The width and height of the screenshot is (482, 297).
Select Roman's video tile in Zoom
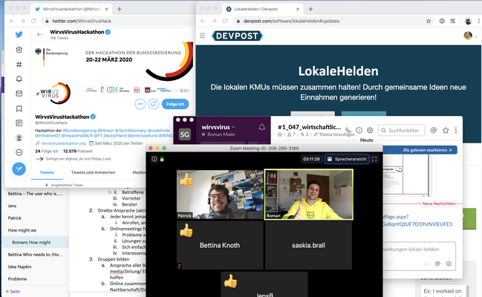click(309, 195)
